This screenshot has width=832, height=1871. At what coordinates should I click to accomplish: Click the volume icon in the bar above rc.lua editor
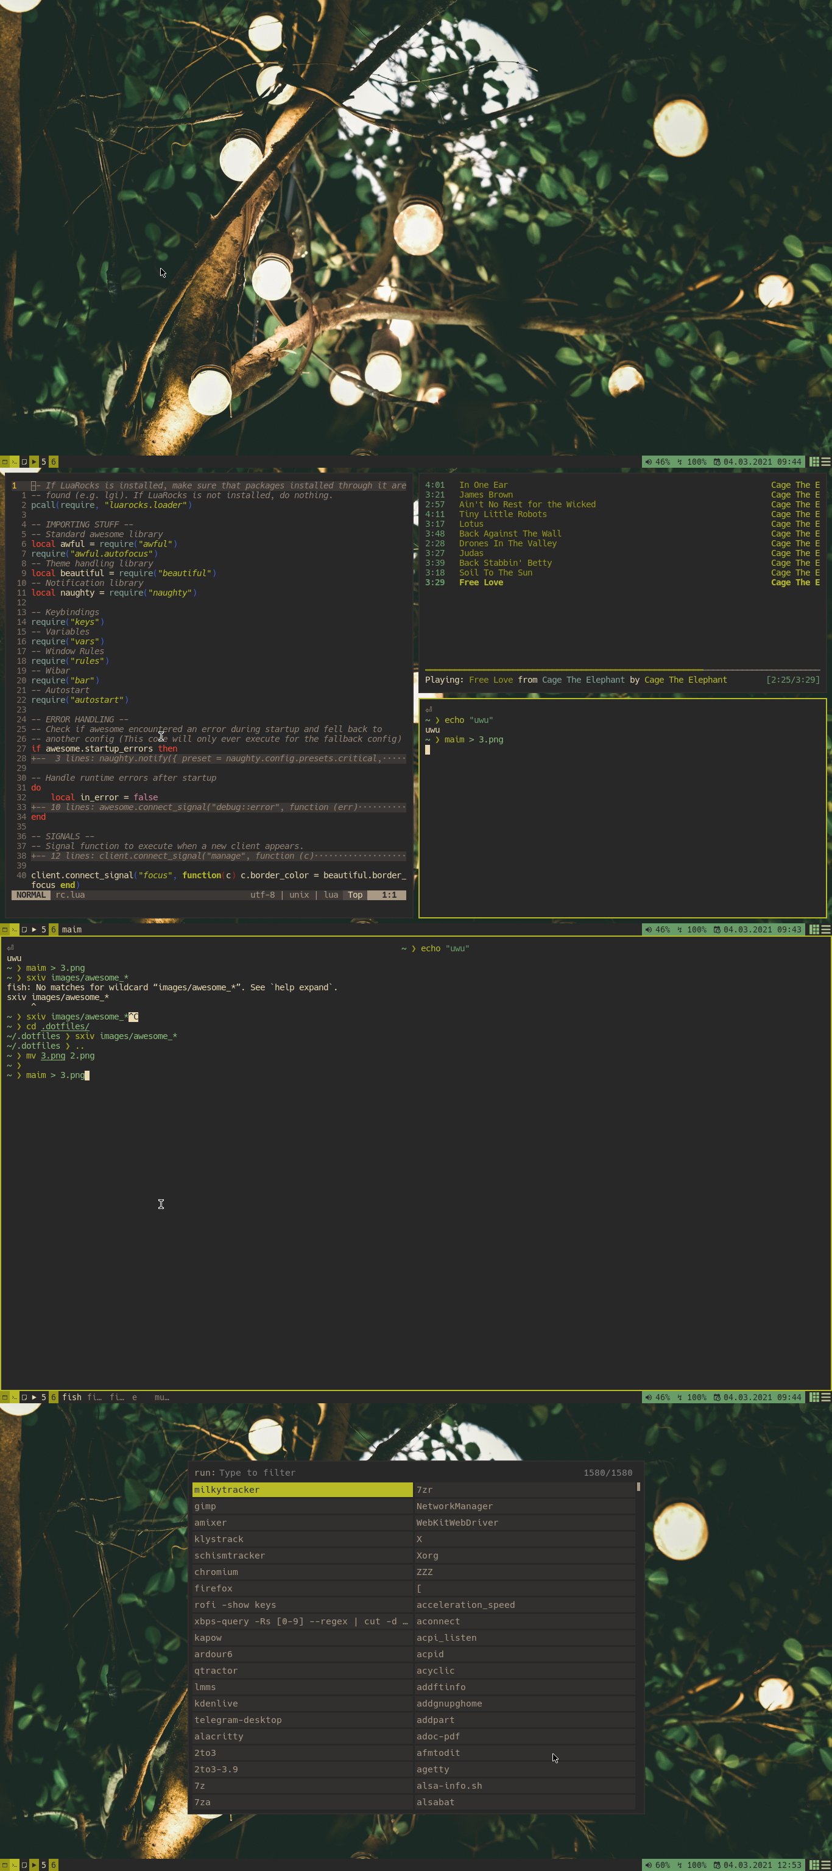(x=648, y=462)
